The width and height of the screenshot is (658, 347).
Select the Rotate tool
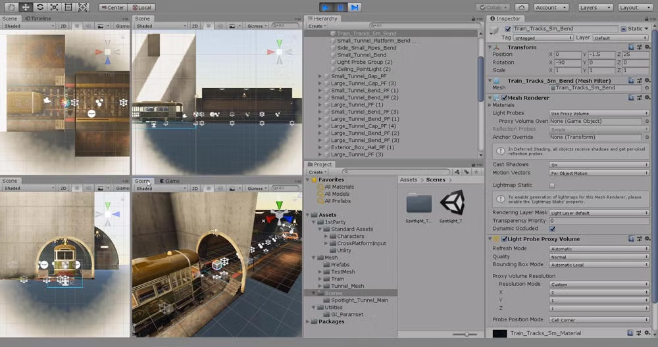tap(39, 7)
